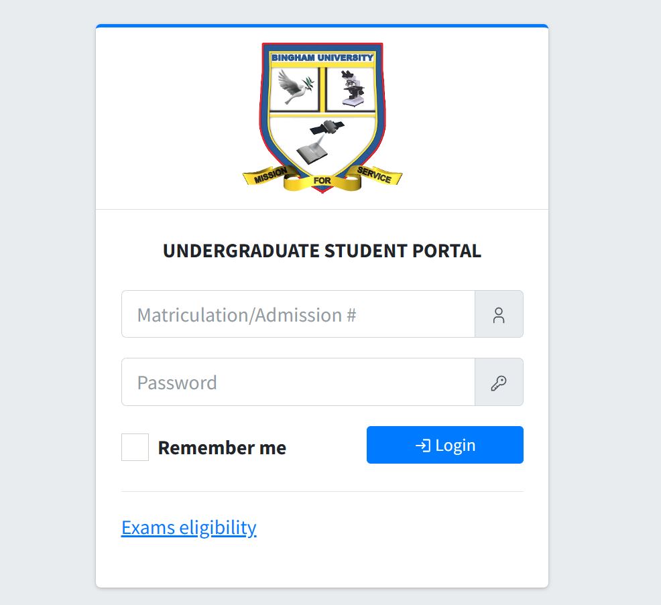Click the divider line above Exams eligibility
The height and width of the screenshot is (605, 661).
[322, 492]
